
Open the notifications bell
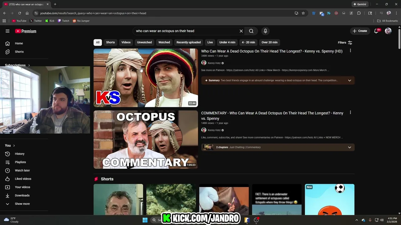point(377,31)
